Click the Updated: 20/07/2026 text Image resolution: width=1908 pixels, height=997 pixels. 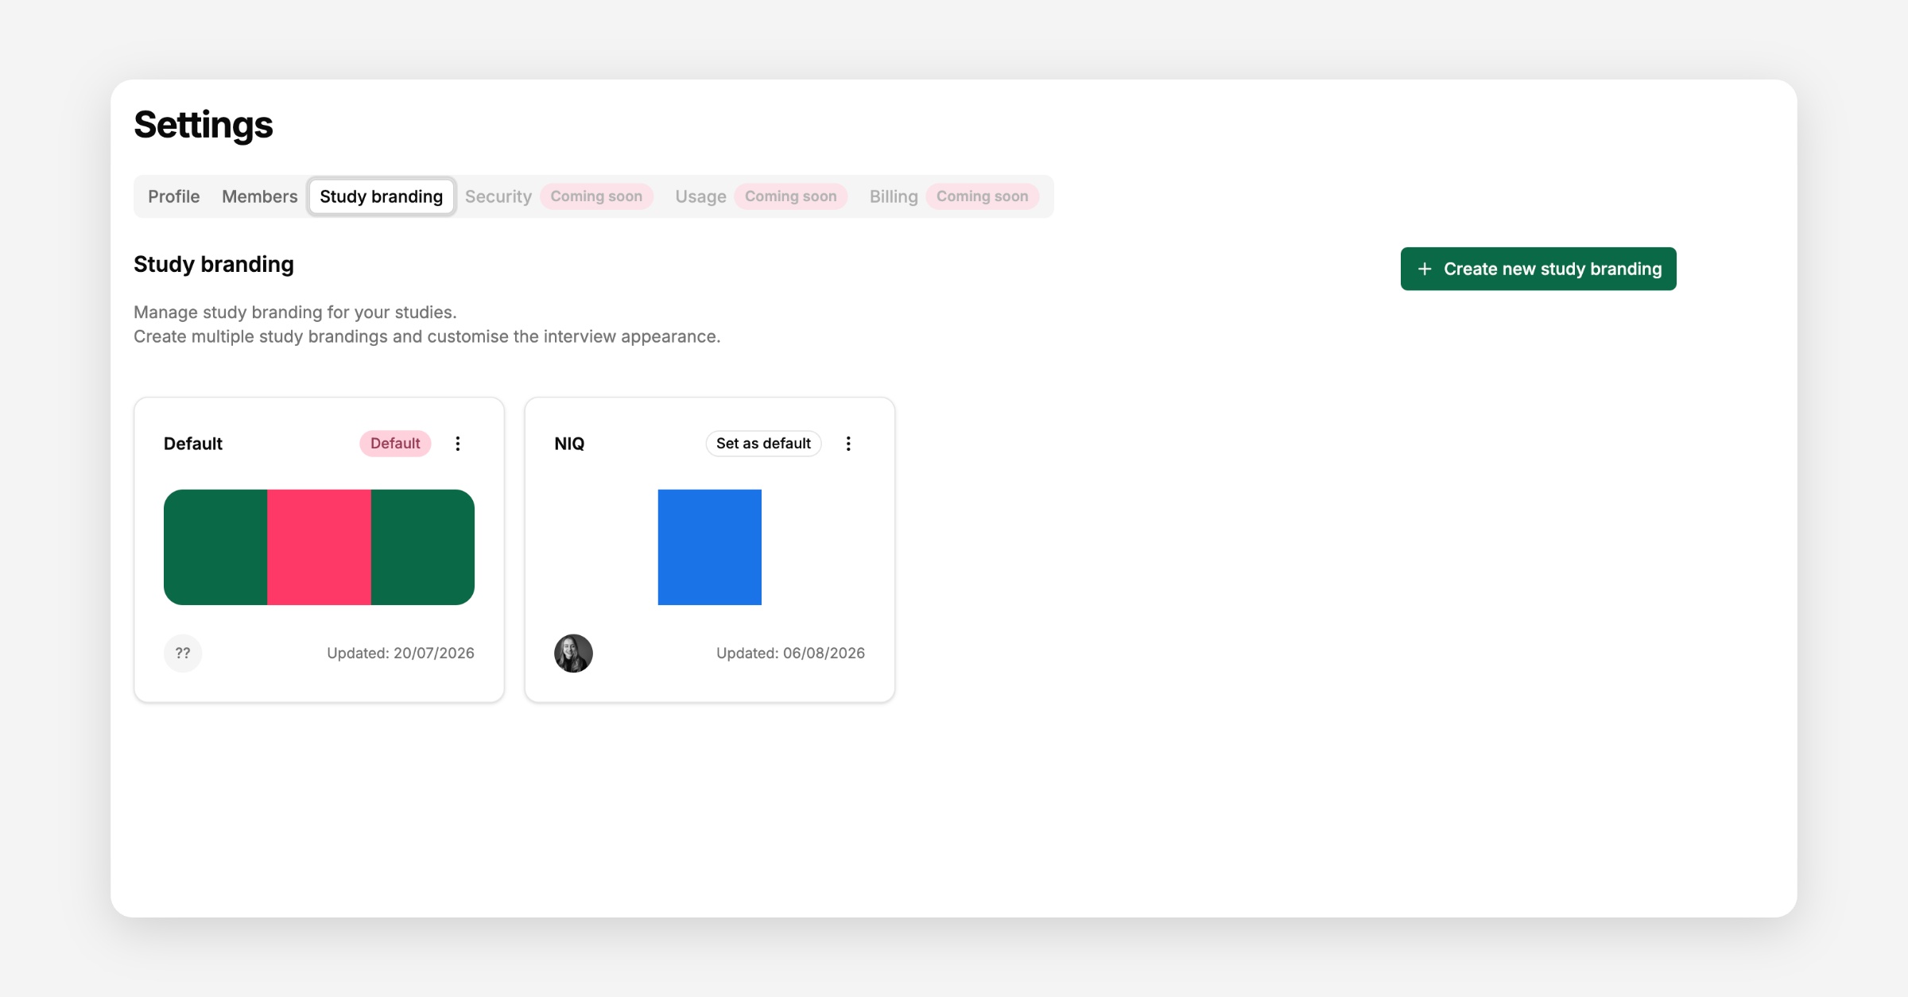click(401, 653)
